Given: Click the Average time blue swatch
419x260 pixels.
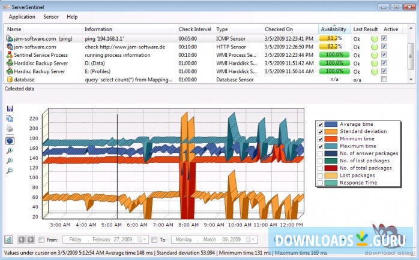Looking at the screenshot, I should point(331,124).
